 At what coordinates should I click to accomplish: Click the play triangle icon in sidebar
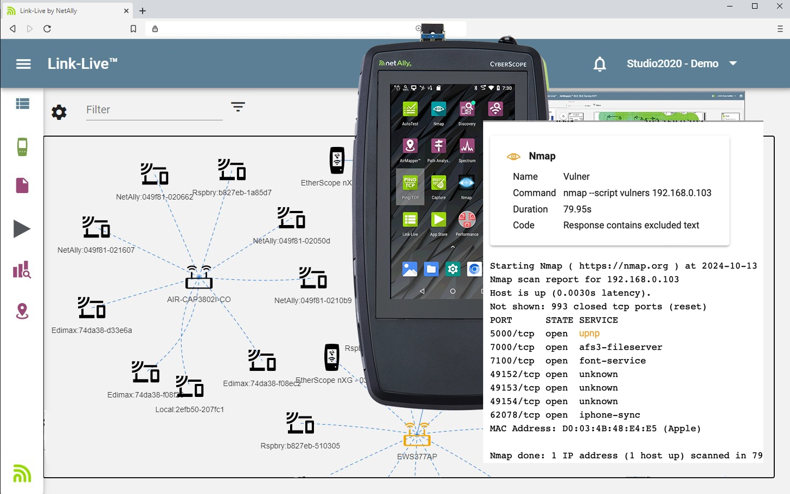[x=22, y=229]
